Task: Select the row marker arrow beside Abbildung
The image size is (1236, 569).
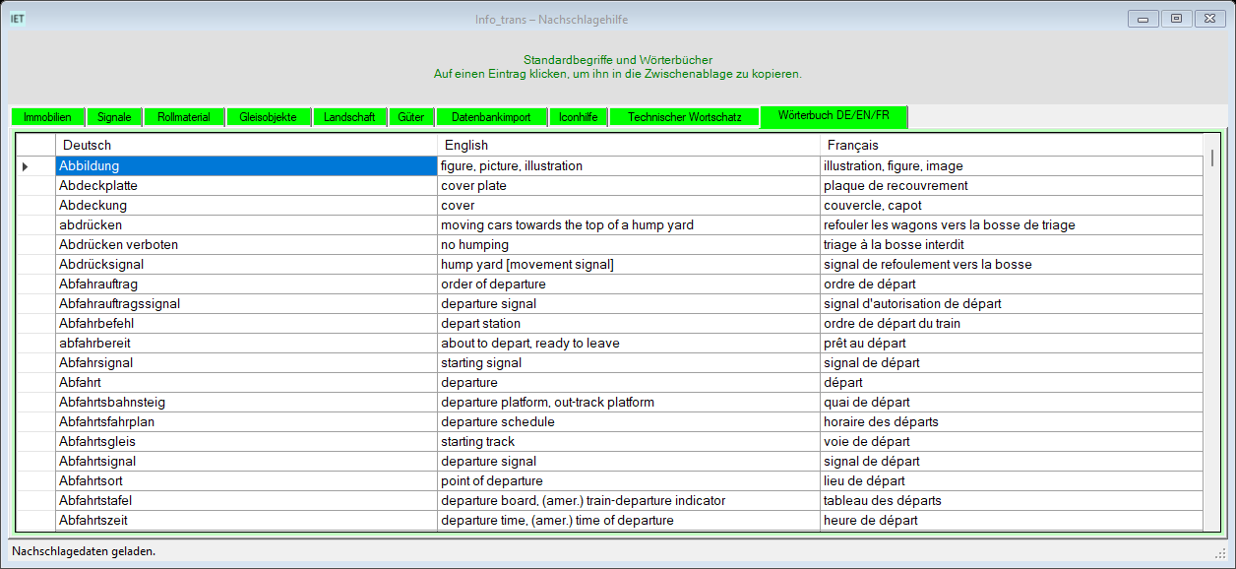Action: [x=25, y=166]
